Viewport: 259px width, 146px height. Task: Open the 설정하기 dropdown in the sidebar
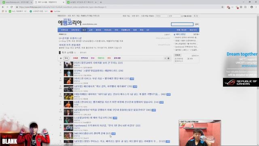(x=195, y=56)
